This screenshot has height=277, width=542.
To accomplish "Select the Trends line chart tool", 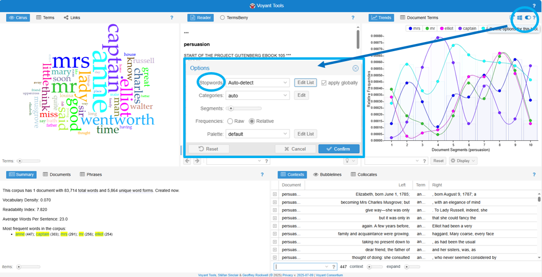I will pos(381,17).
